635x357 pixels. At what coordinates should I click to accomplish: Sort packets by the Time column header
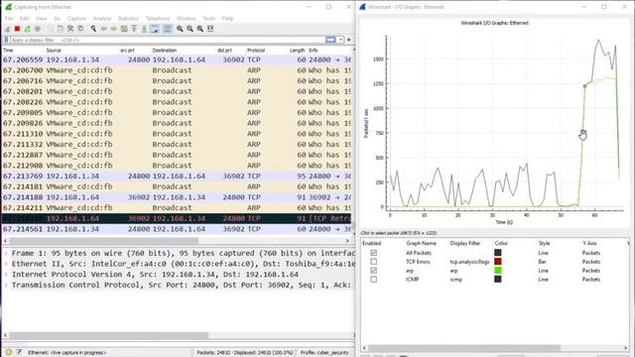(x=8, y=51)
